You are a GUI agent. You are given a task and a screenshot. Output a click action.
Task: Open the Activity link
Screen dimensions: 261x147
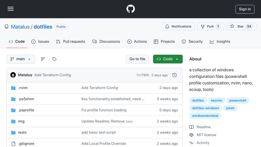[x=199, y=143]
